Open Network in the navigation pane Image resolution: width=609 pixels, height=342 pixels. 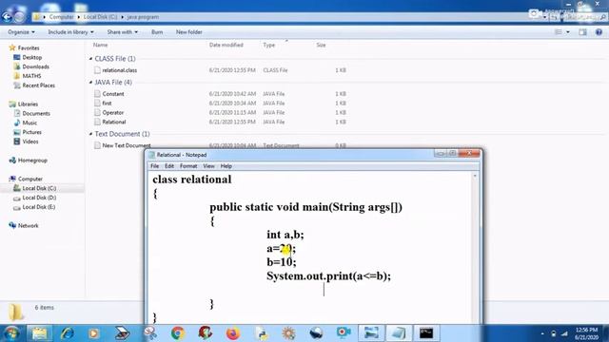tap(28, 226)
